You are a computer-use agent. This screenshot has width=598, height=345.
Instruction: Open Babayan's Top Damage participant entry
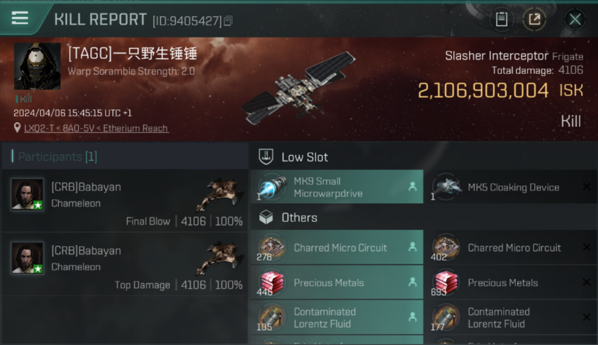(125, 264)
